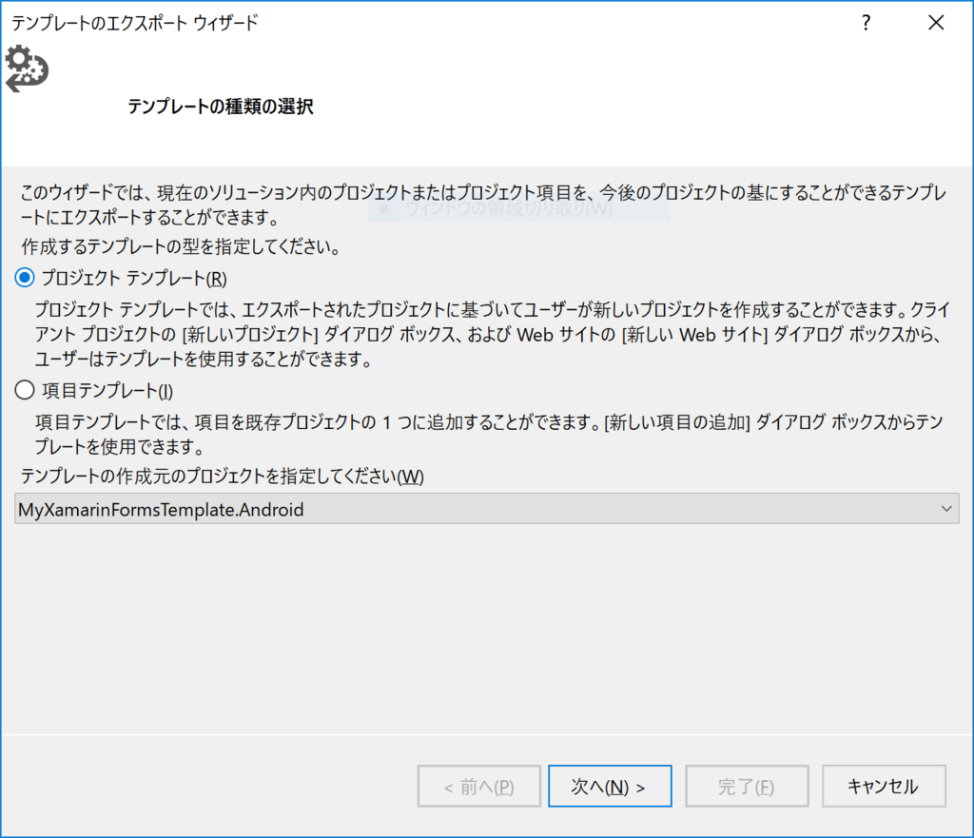Click the wizard gear export icon
The width and height of the screenshot is (974, 838).
tap(27, 68)
